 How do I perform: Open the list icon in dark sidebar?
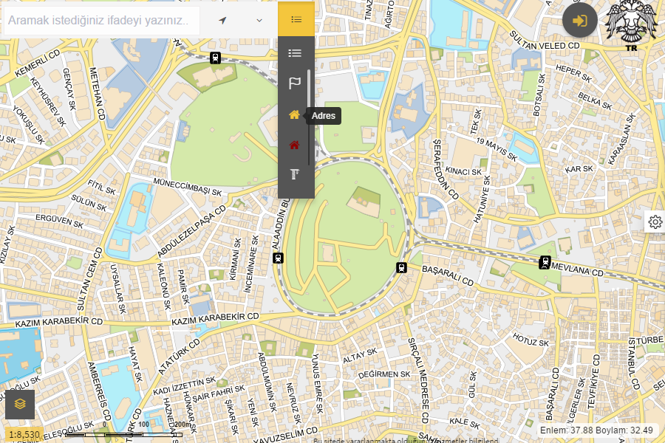click(x=295, y=53)
